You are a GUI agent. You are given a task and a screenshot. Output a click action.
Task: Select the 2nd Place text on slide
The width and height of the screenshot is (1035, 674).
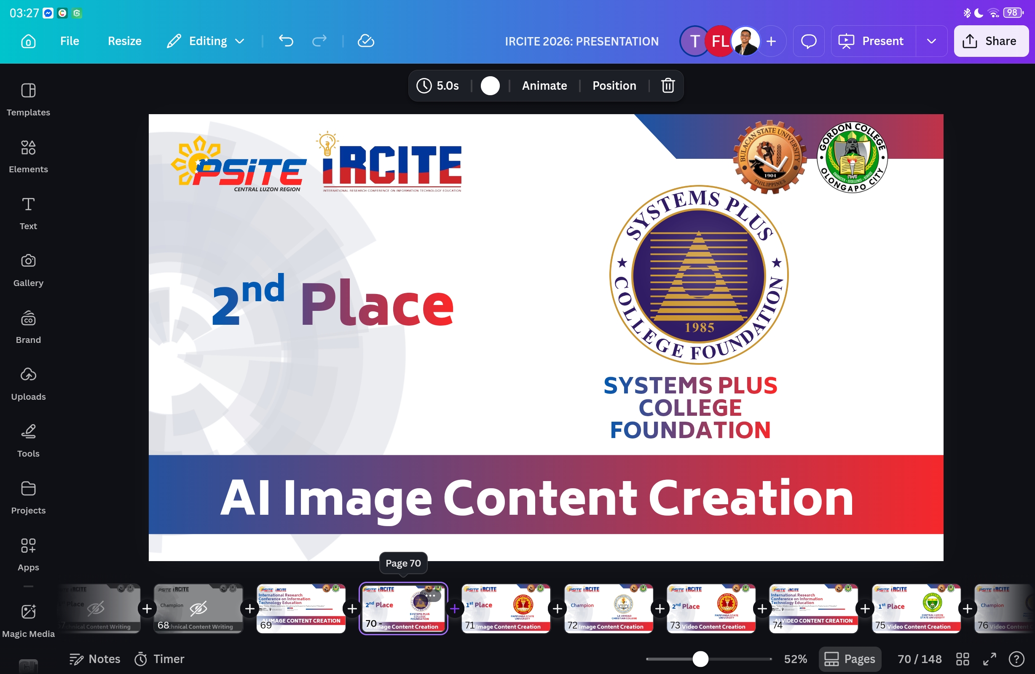tap(332, 300)
